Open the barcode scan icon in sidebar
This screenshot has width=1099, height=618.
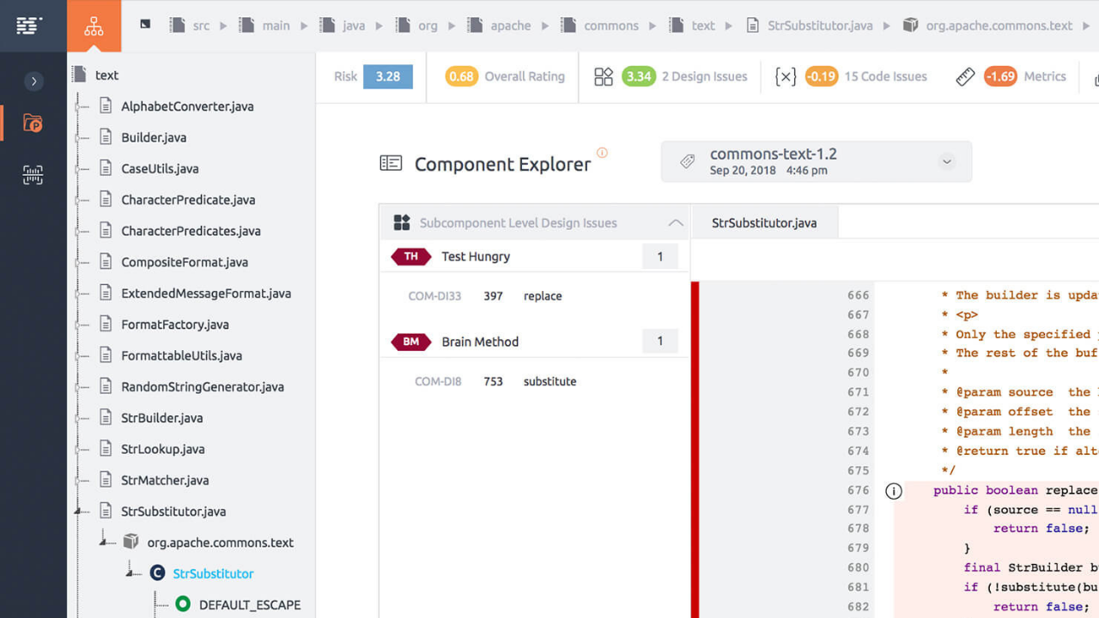[33, 175]
